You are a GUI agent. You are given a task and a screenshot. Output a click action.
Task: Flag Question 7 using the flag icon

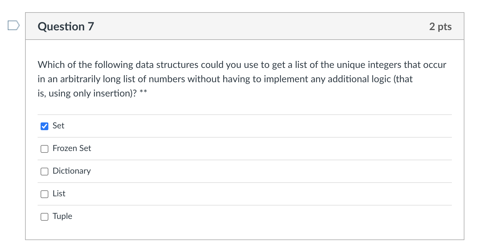click(13, 25)
